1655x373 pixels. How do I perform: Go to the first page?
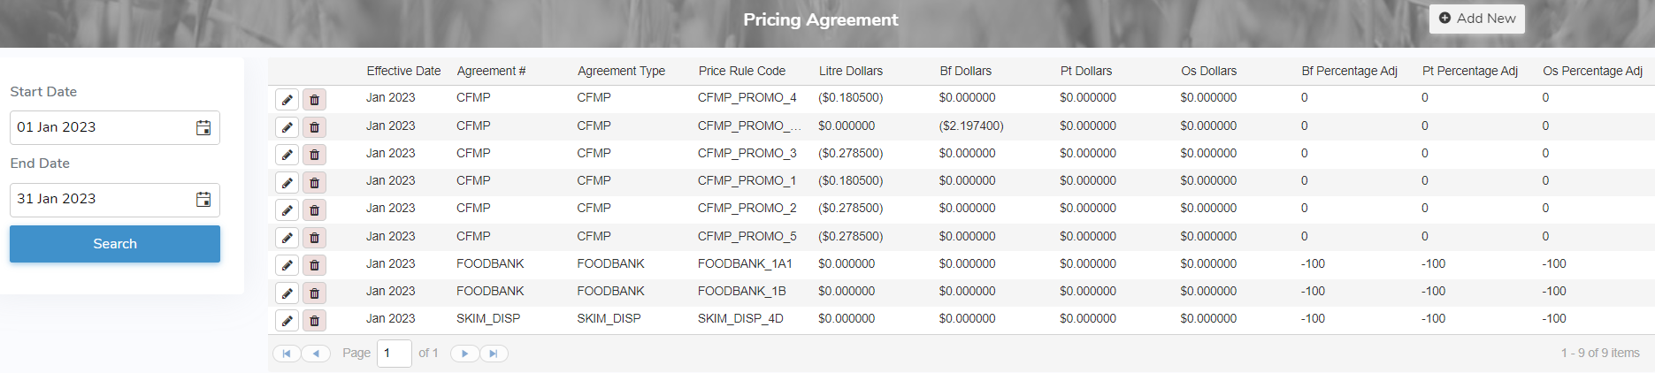287,354
